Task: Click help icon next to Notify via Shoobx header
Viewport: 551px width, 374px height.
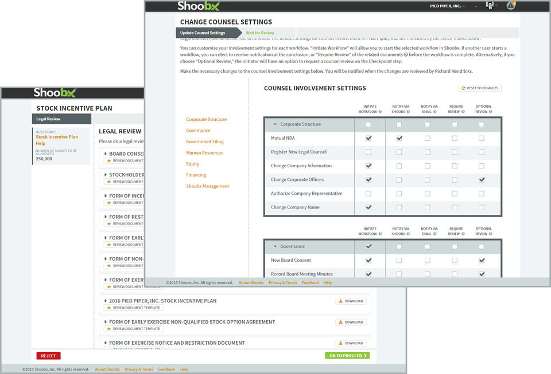Action: click(x=408, y=112)
